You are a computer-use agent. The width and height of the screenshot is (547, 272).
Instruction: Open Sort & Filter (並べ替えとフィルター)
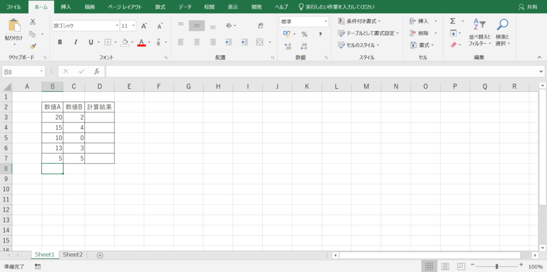[x=480, y=33]
